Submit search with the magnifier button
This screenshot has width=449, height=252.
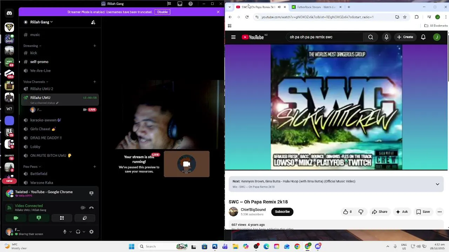pyautogui.click(x=370, y=37)
